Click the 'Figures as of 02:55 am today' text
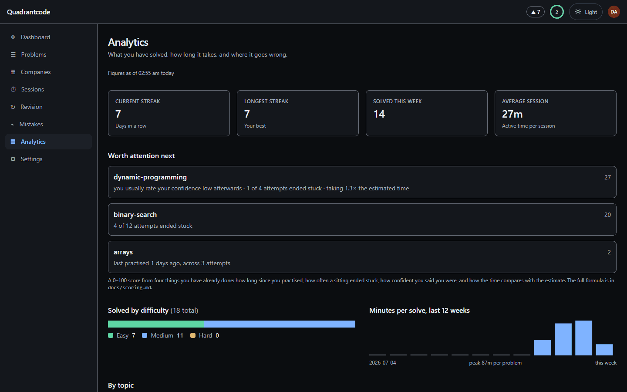627x392 pixels. 141,73
